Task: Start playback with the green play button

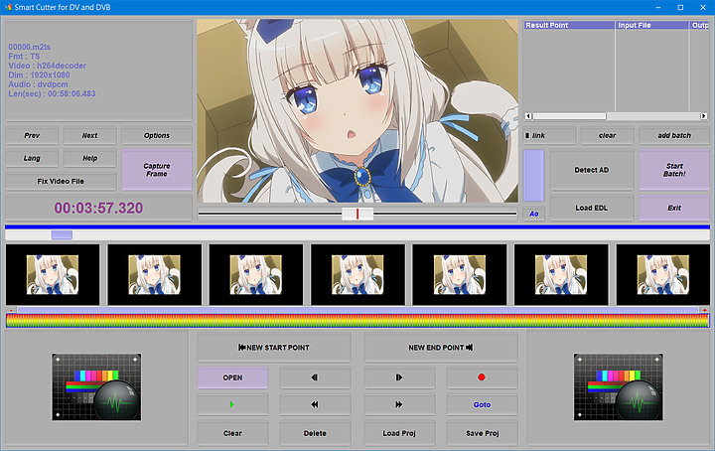Action: pyautogui.click(x=232, y=404)
